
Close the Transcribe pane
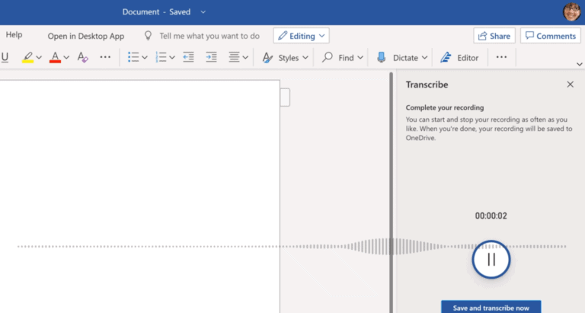click(x=570, y=85)
